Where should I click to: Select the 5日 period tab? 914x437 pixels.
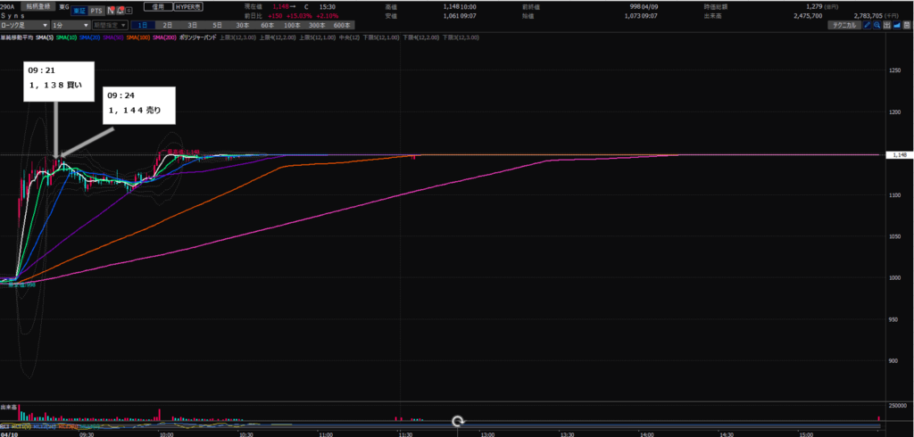(217, 26)
